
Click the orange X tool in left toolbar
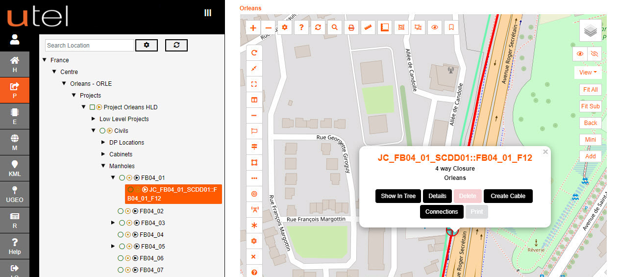[x=254, y=256]
